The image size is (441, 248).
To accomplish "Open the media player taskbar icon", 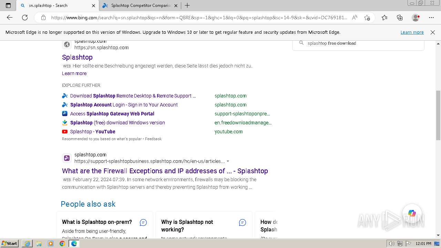I will point(51,244).
